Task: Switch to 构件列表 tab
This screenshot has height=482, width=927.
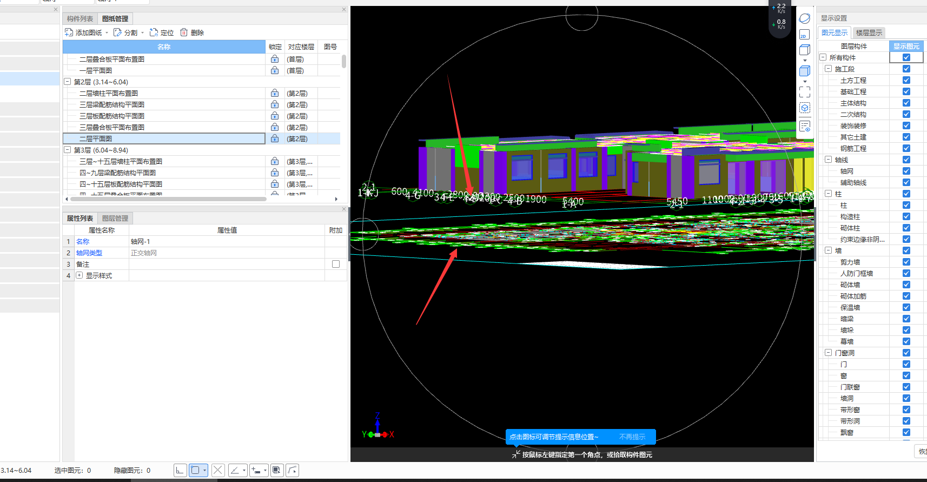Action: (80, 18)
